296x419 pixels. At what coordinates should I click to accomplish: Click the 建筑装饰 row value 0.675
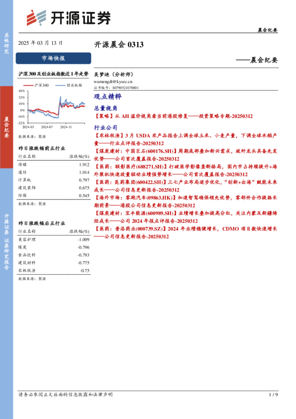tap(84, 188)
